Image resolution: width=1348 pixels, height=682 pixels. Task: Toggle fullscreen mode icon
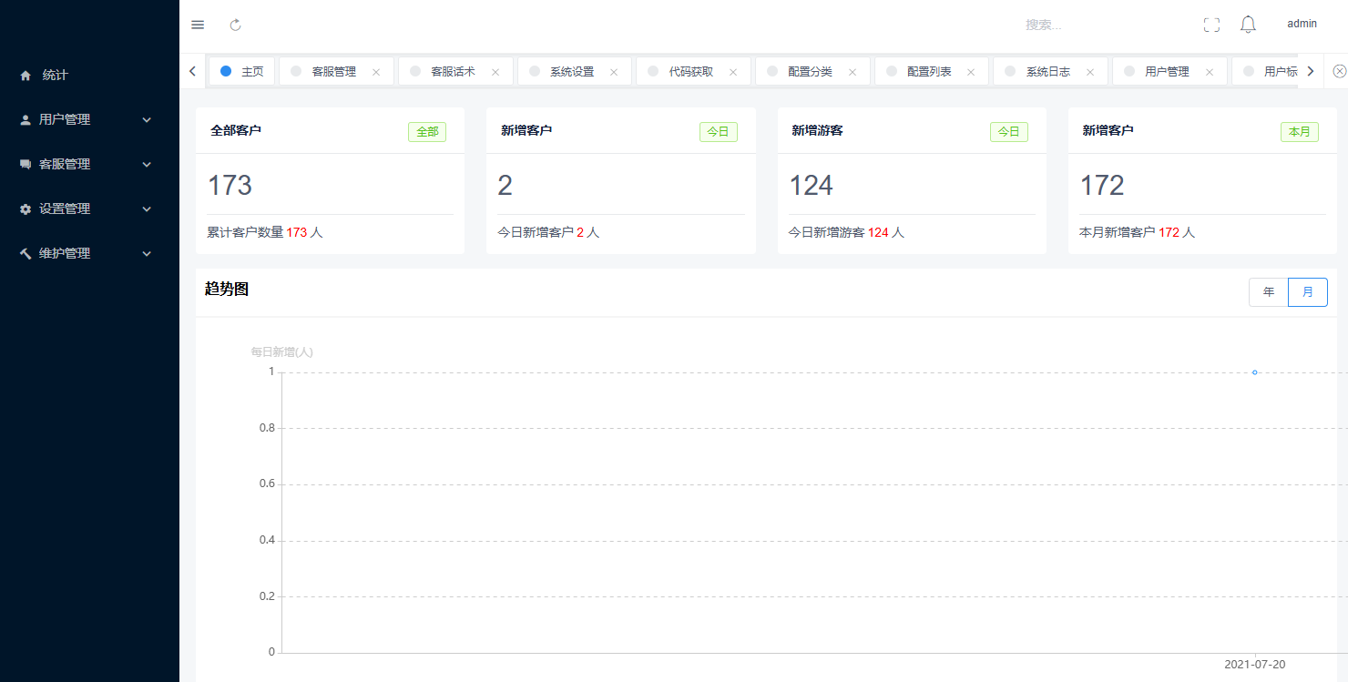tap(1211, 25)
